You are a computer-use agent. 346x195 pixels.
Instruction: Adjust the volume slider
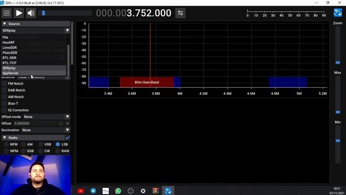(x=65, y=13)
